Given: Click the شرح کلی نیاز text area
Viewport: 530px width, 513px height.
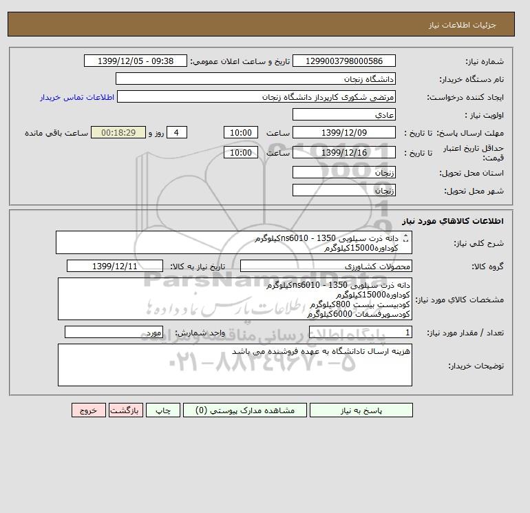Looking at the screenshot, I should (x=234, y=242).
